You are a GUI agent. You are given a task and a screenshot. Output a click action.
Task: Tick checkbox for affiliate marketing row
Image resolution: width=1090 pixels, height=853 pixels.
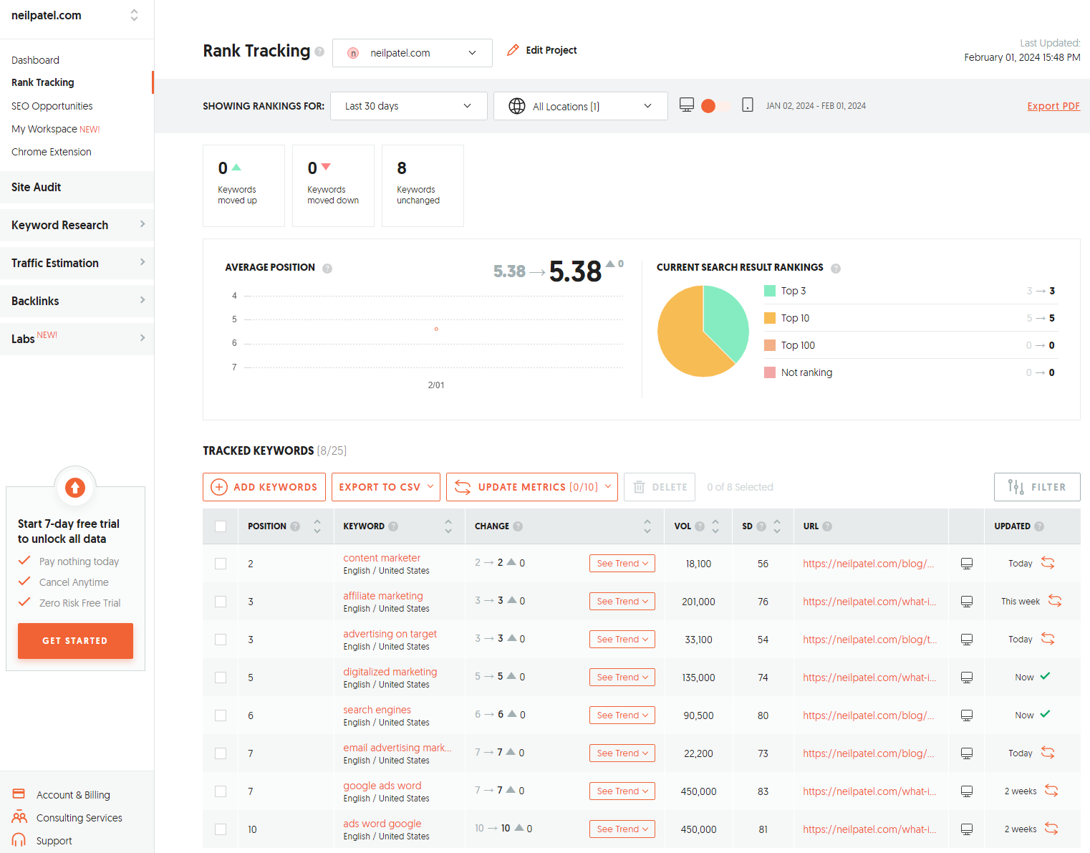221,602
